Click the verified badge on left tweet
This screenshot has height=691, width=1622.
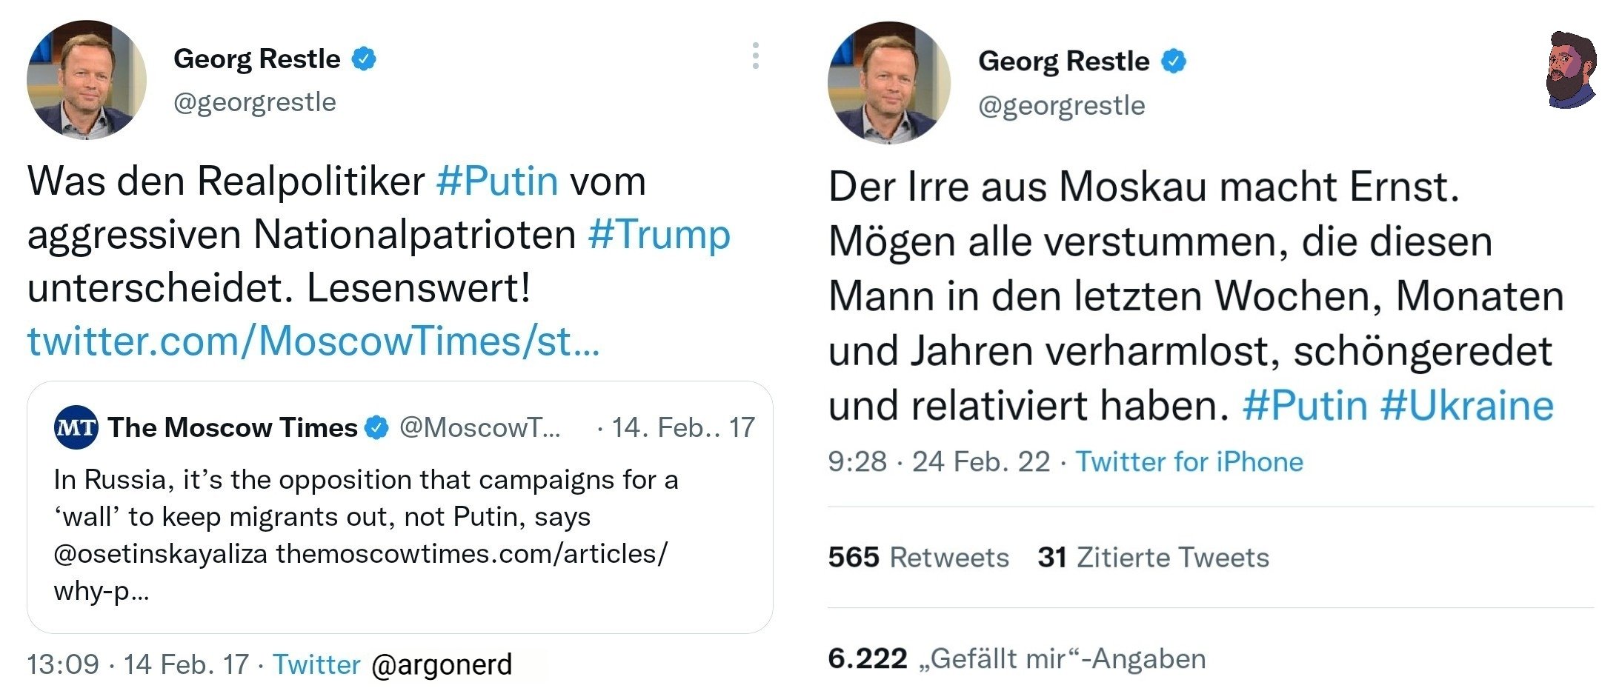pyautogui.click(x=363, y=59)
